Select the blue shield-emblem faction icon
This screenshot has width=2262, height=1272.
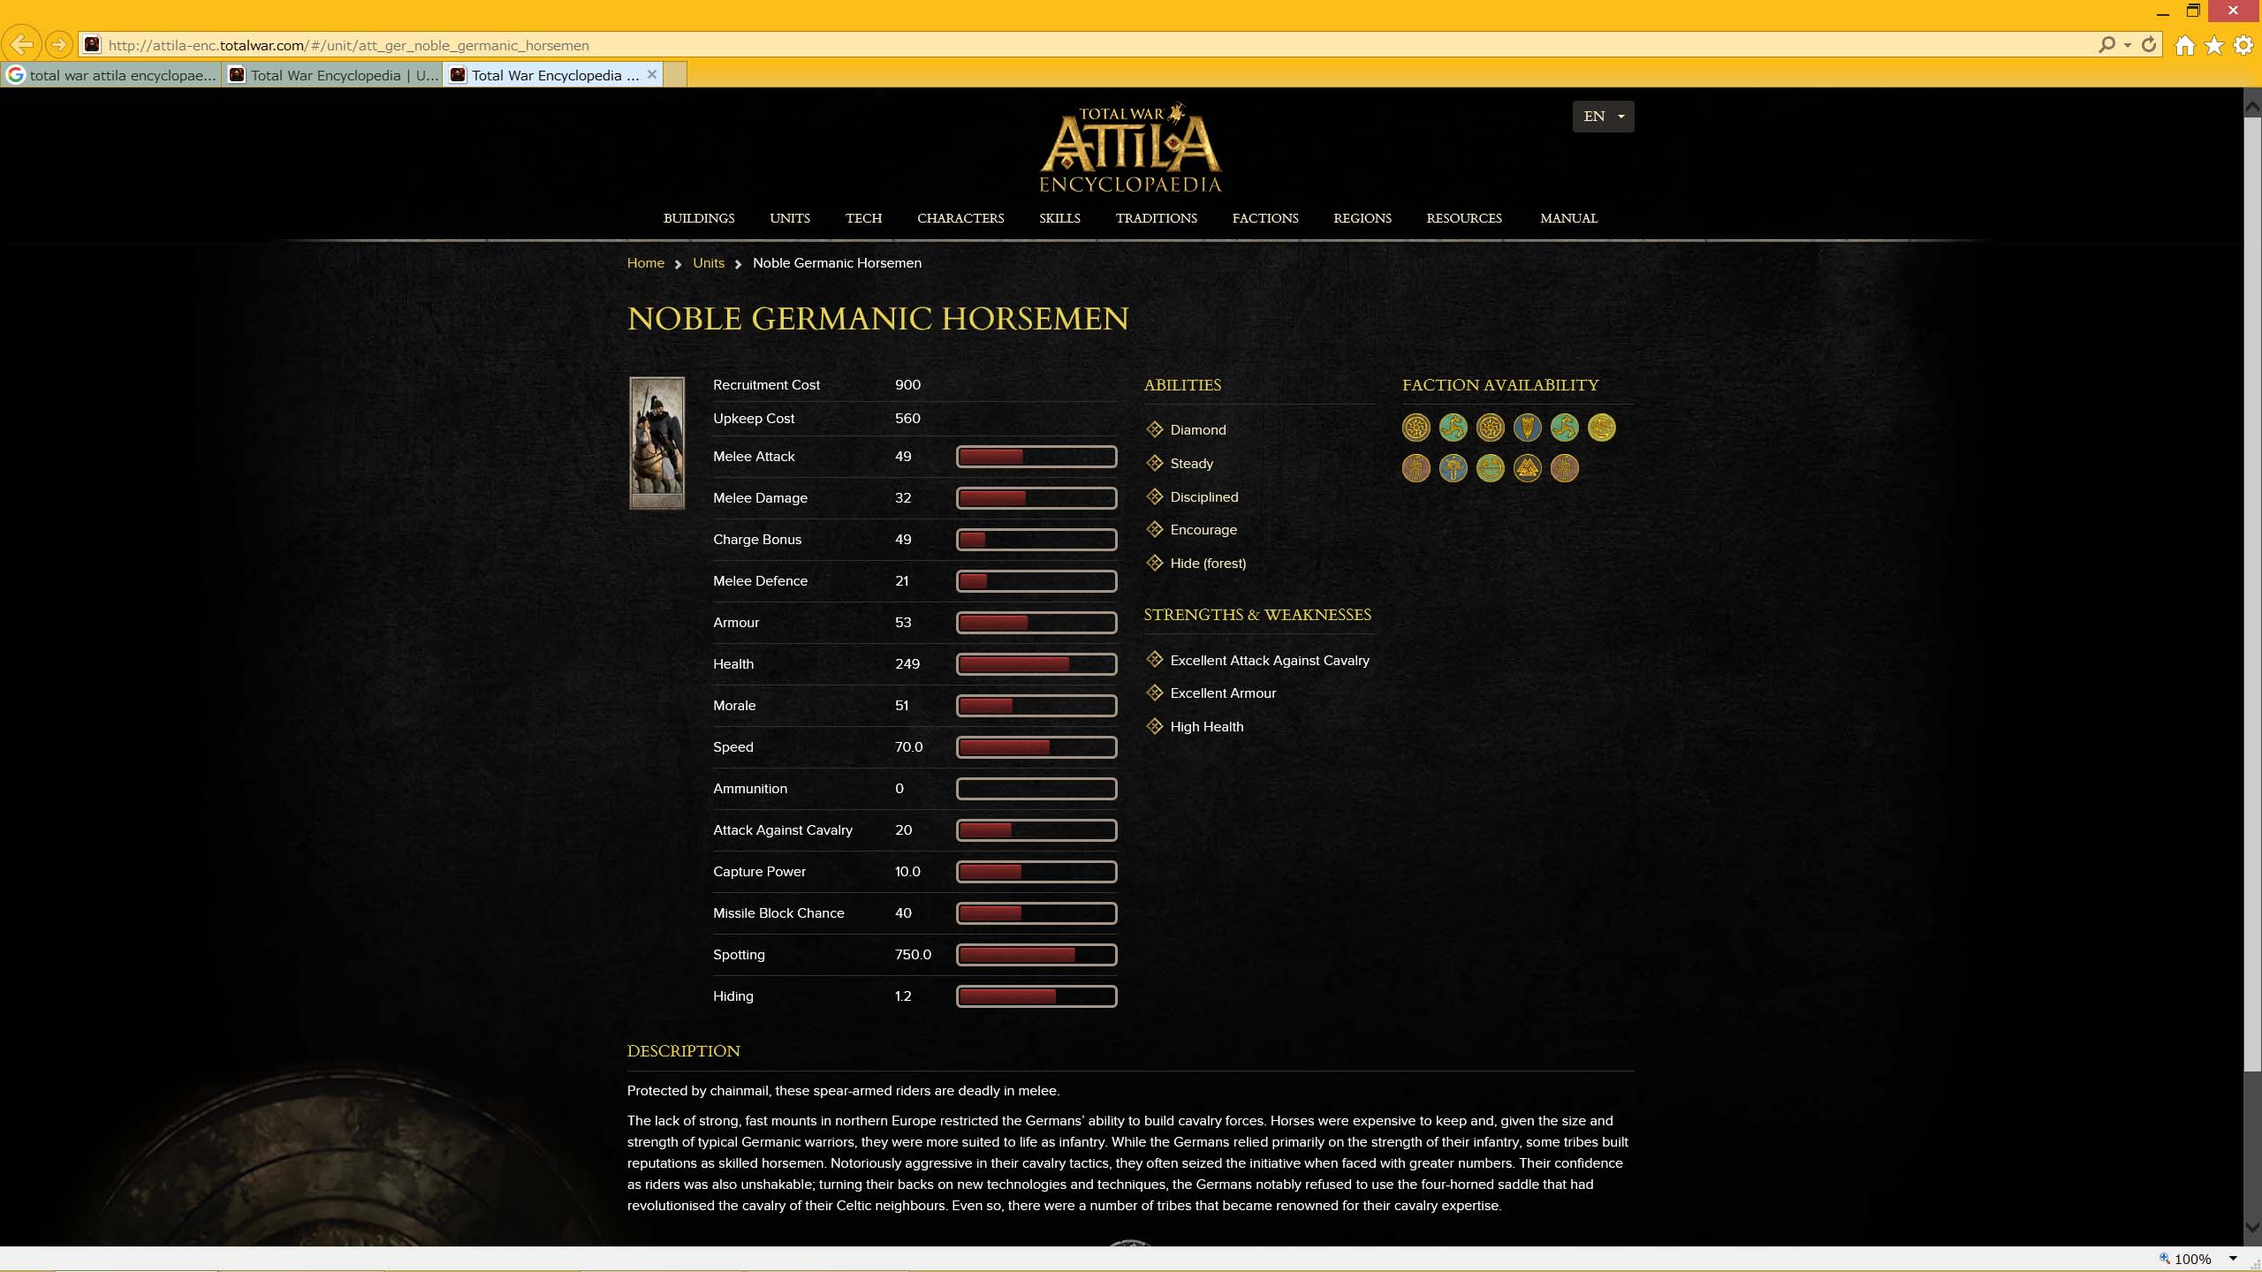point(1527,428)
